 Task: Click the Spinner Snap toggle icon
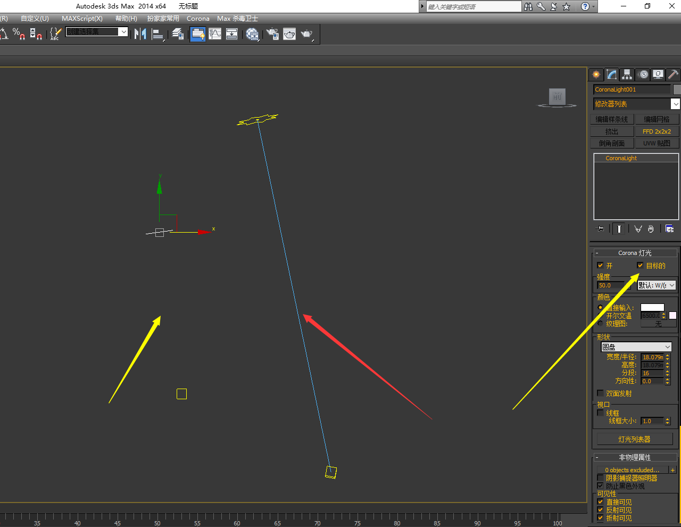[36, 34]
